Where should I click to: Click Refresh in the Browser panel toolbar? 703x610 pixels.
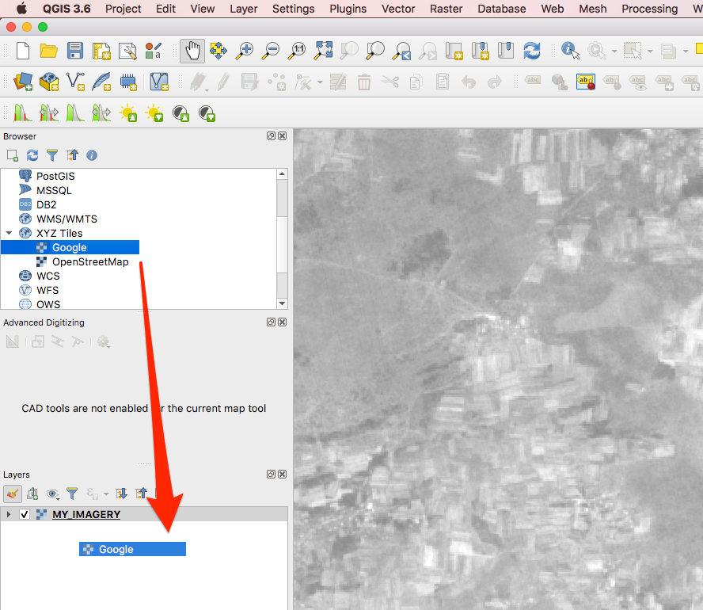32,155
